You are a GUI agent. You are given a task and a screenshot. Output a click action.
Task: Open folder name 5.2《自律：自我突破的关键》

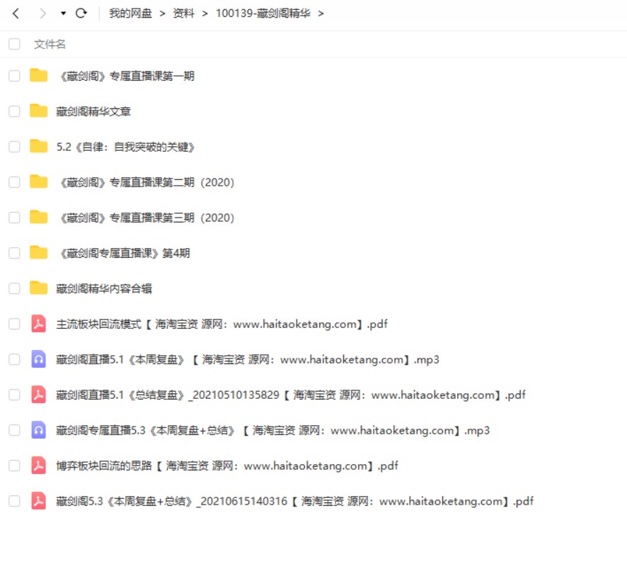pos(126,147)
